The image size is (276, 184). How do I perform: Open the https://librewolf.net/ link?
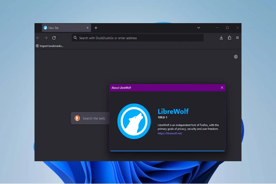[x=170, y=133]
